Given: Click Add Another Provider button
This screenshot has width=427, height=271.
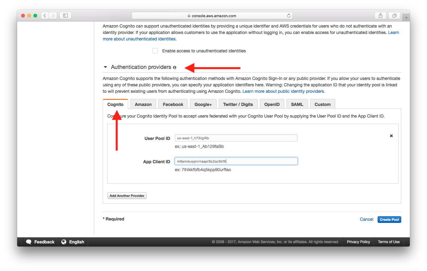Looking at the screenshot, I should tap(127, 196).
